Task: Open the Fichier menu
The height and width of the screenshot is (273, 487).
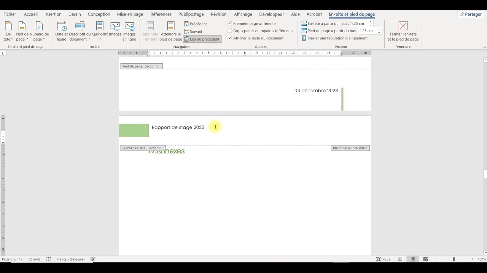Action: (x=10, y=14)
